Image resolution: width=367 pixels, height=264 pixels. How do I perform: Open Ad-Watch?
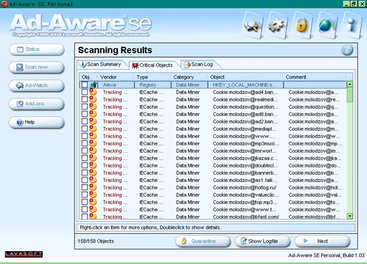tap(37, 86)
